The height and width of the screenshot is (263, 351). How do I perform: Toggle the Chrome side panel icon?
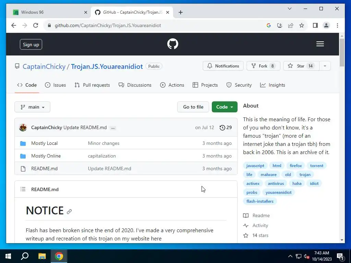(315, 25)
